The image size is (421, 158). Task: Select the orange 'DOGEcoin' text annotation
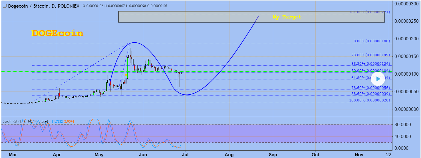(57, 33)
